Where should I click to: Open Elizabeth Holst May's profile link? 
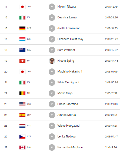click(70, 39)
